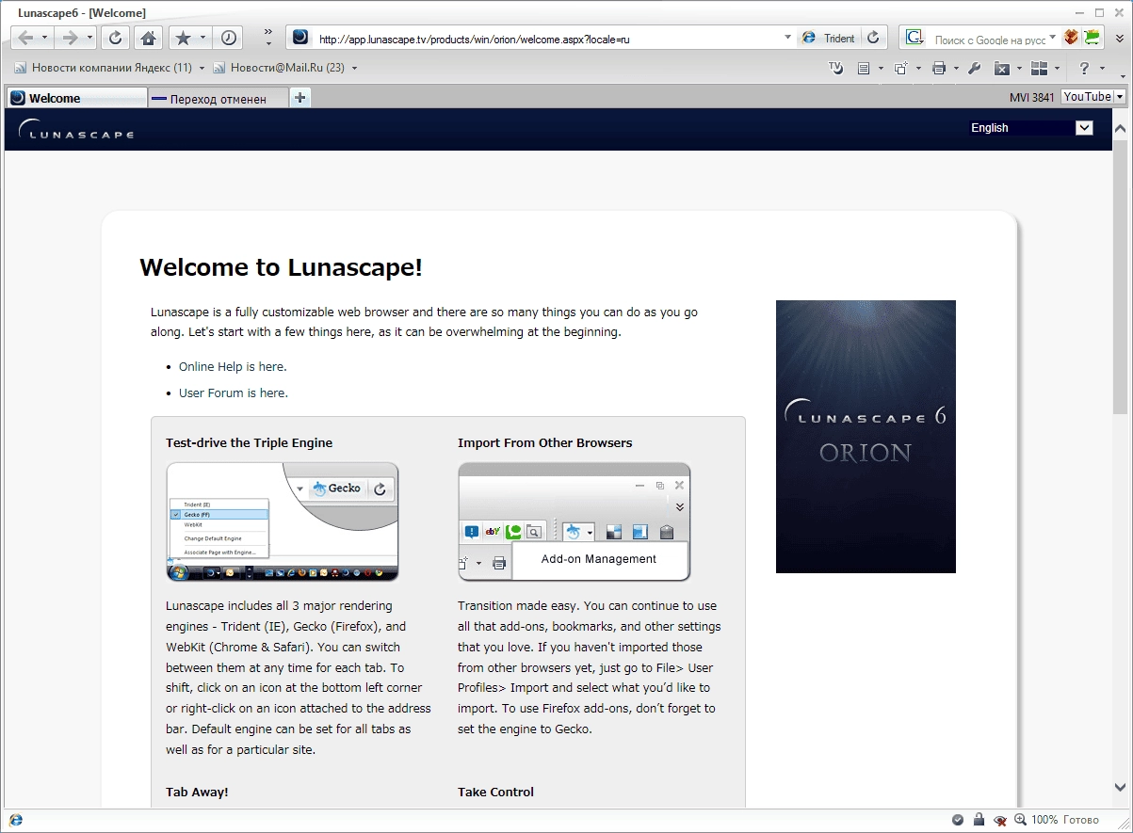Click the vertical scrollbar thumb
Screen dimensions: 1133x833
(x=1120, y=278)
